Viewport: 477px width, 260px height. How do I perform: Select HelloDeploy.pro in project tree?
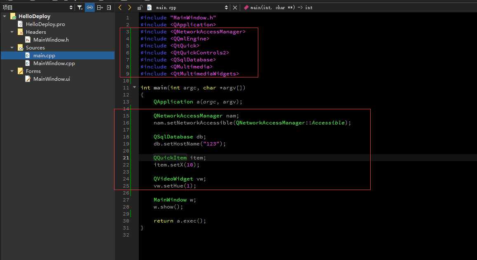[45, 24]
